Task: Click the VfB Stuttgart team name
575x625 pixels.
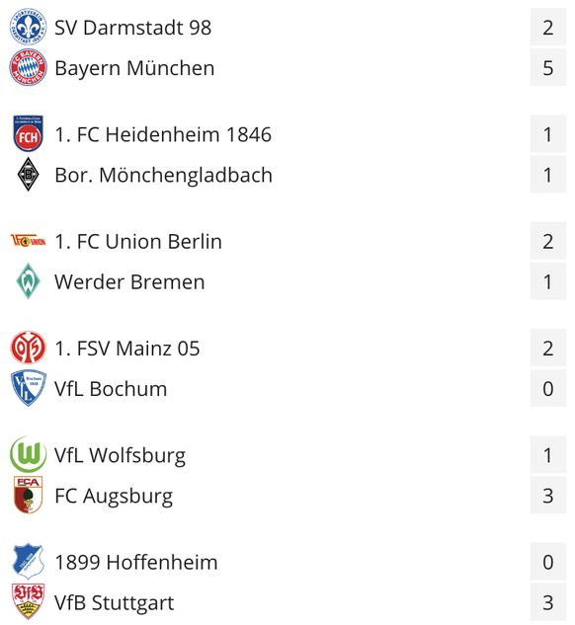Action: [x=114, y=602]
